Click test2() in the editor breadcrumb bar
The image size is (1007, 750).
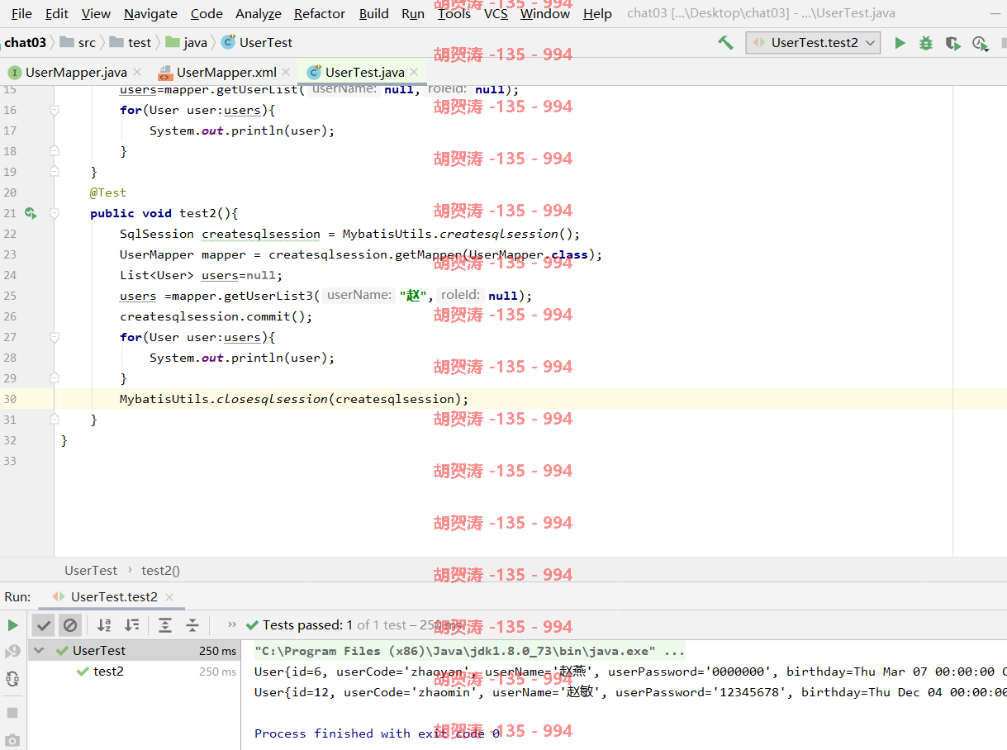(160, 570)
